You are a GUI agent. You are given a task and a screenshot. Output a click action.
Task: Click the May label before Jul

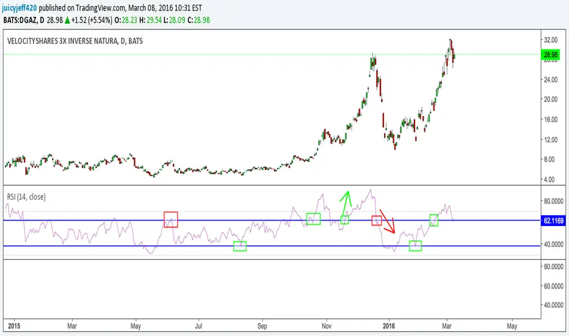point(136,326)
